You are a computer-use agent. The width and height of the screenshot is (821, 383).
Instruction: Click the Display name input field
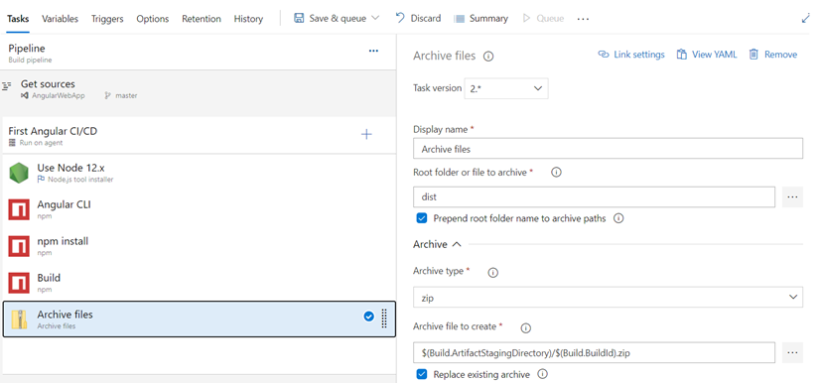click(608, 149)
